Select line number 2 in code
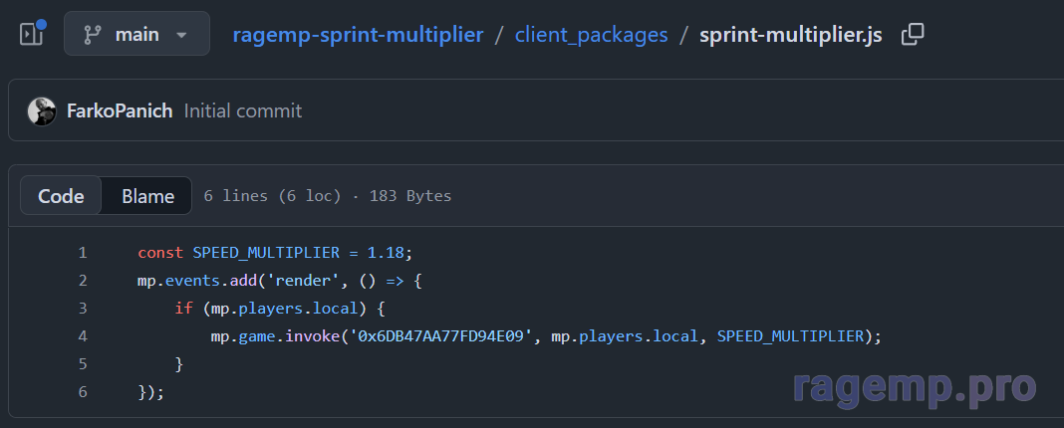 (83, 281)
